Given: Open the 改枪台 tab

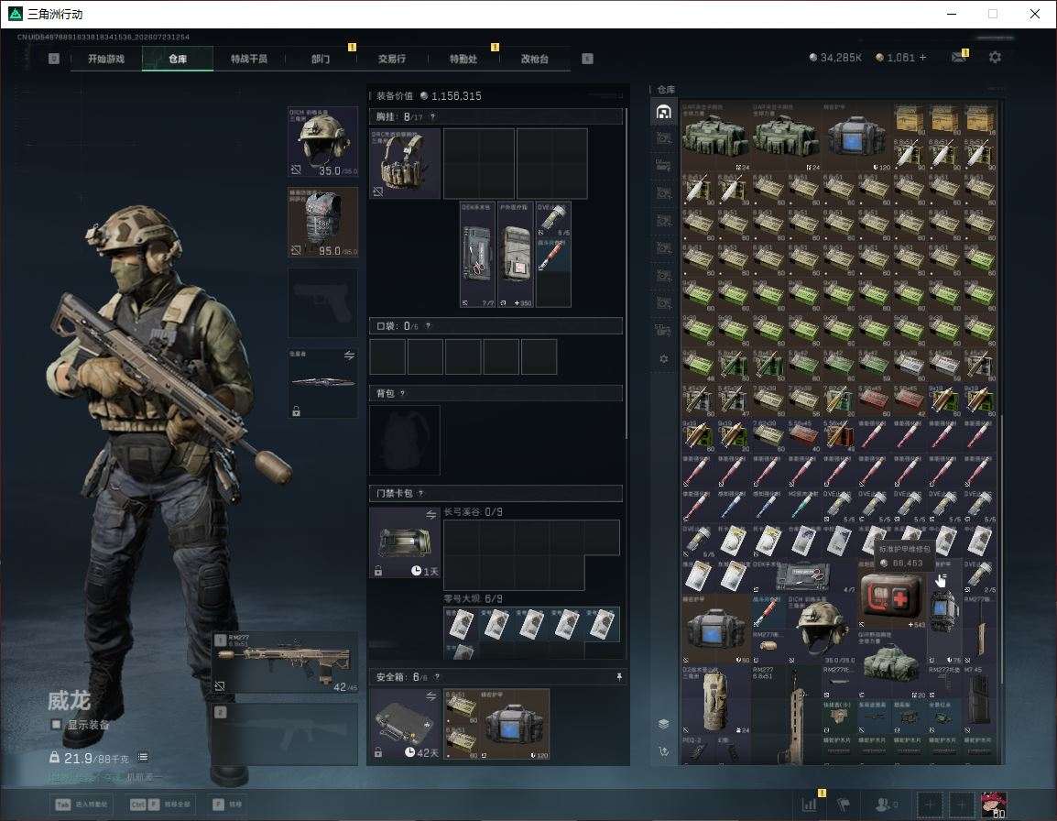Looking at the screenshot, I should point(535,59).
